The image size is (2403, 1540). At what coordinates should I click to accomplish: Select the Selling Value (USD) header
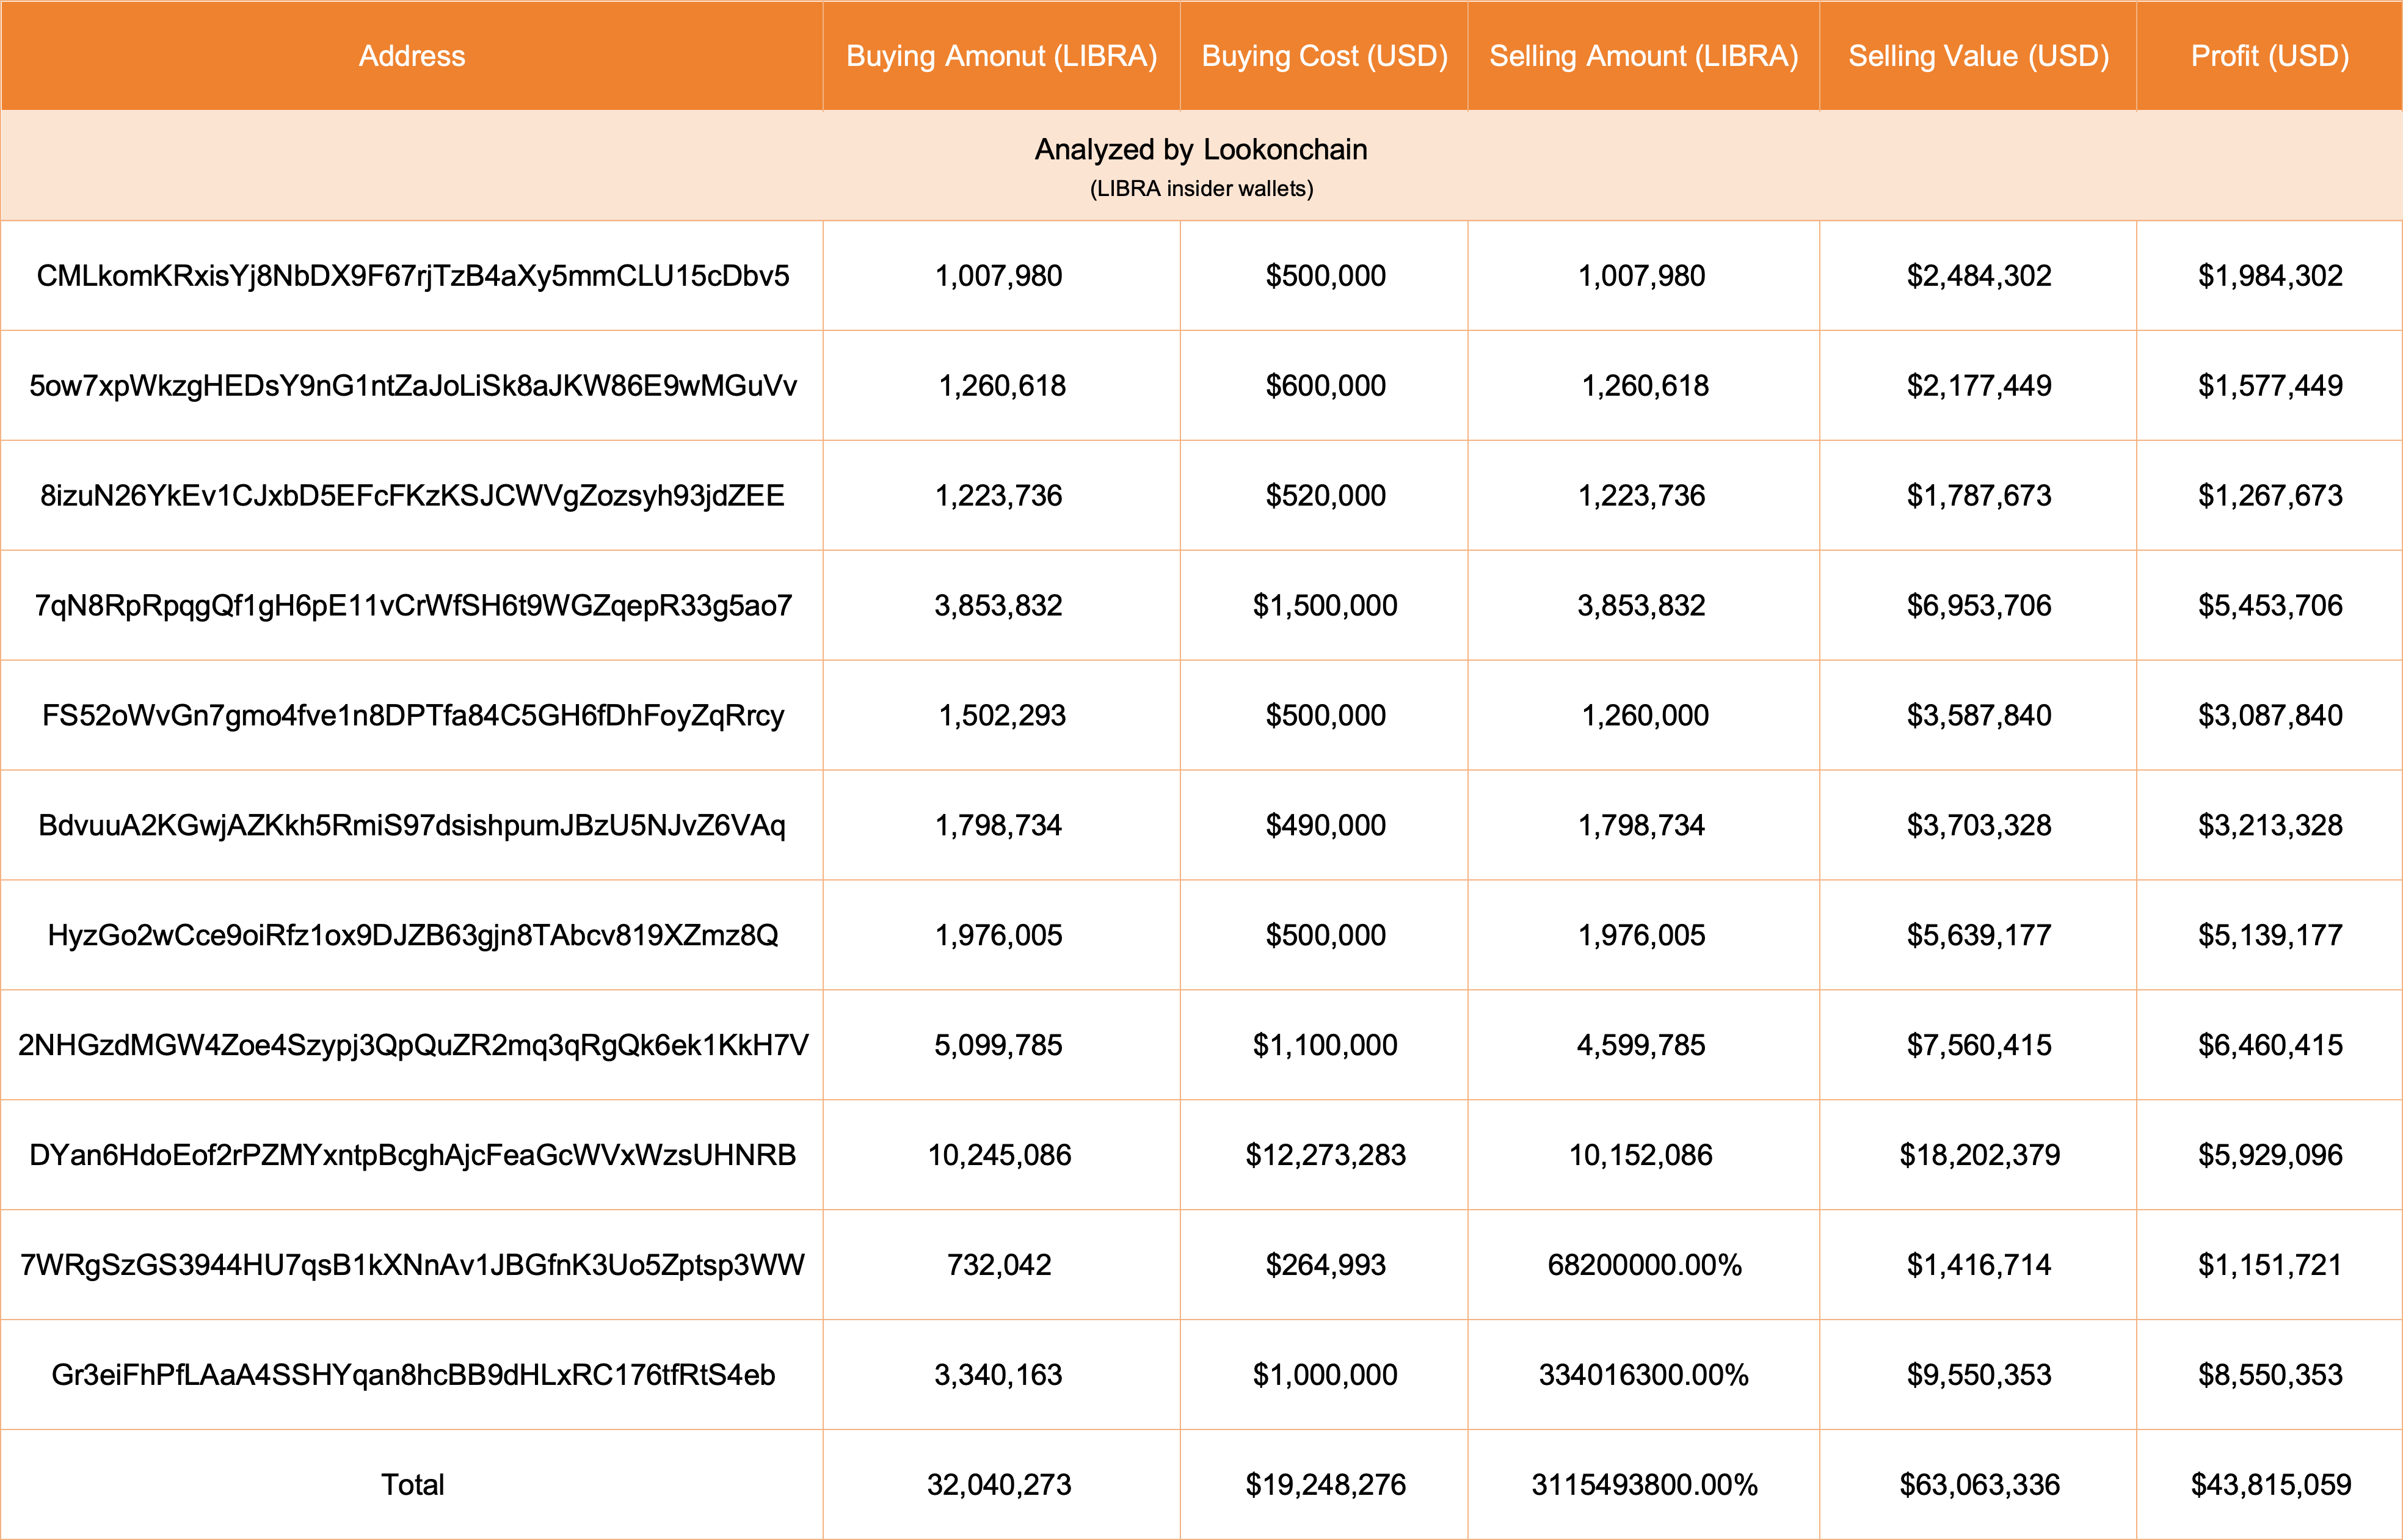(1978, 56)
